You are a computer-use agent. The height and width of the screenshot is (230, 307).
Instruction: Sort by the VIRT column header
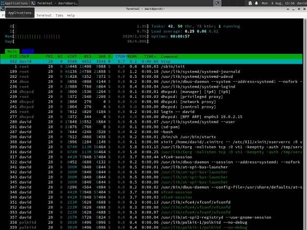coord(72,56)
